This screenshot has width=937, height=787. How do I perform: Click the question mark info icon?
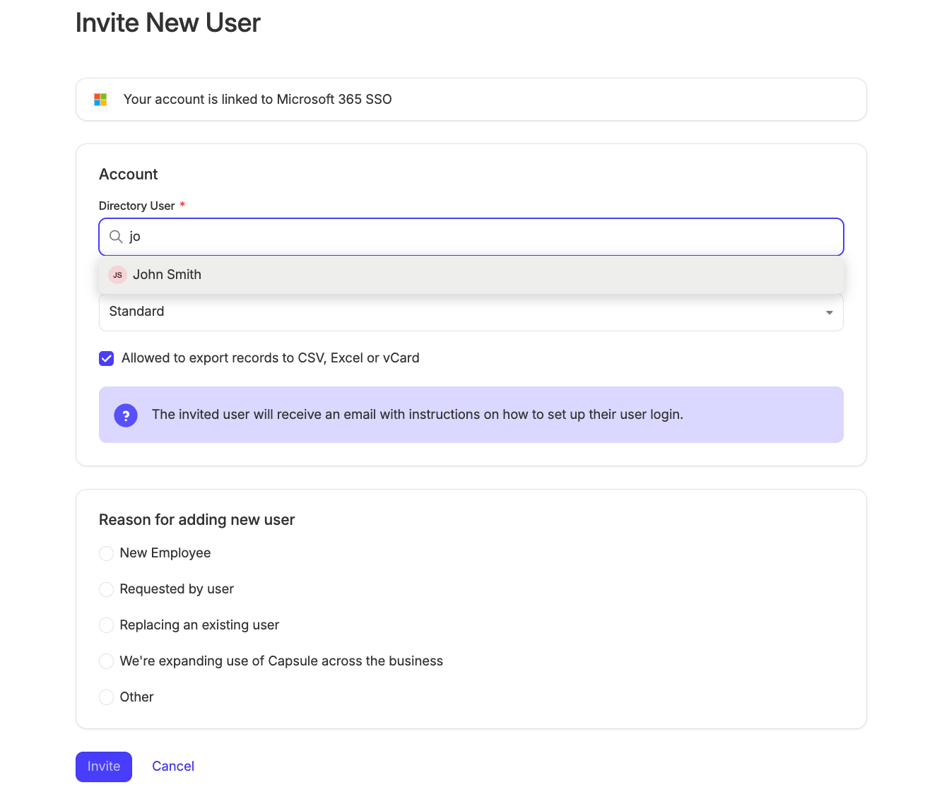coord(126,415)
